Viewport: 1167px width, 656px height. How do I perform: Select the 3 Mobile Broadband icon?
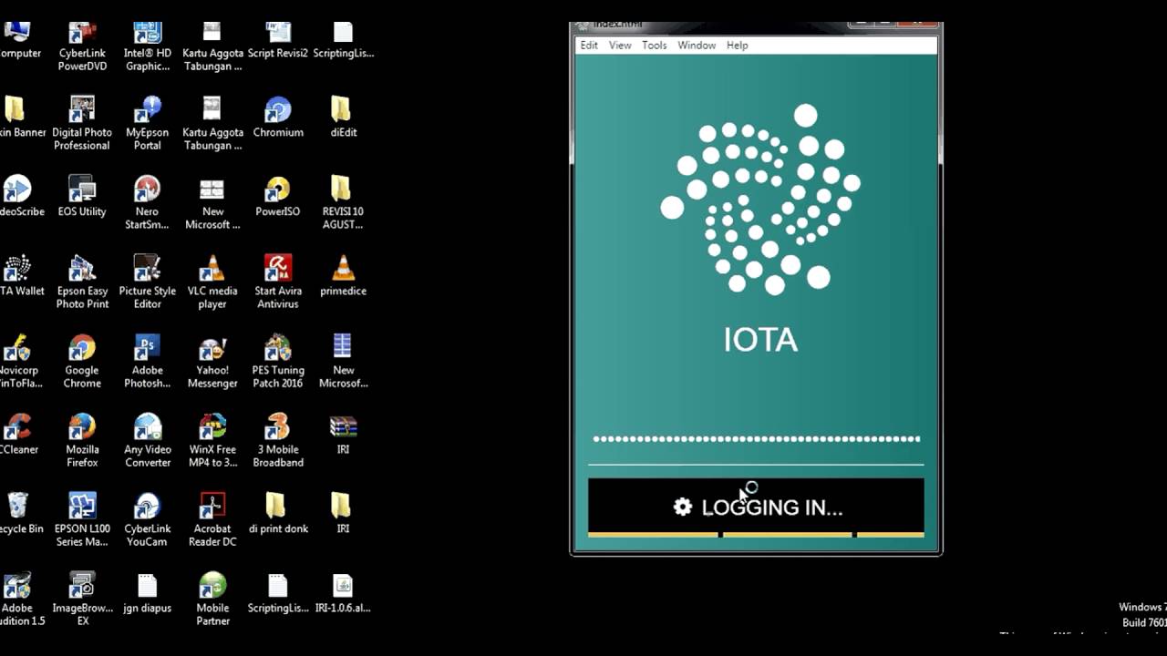tap(278, 440)
